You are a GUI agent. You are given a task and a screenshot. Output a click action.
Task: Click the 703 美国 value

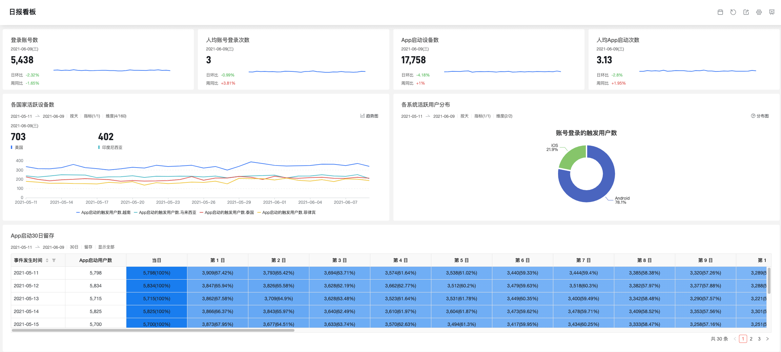pos(18,137)
